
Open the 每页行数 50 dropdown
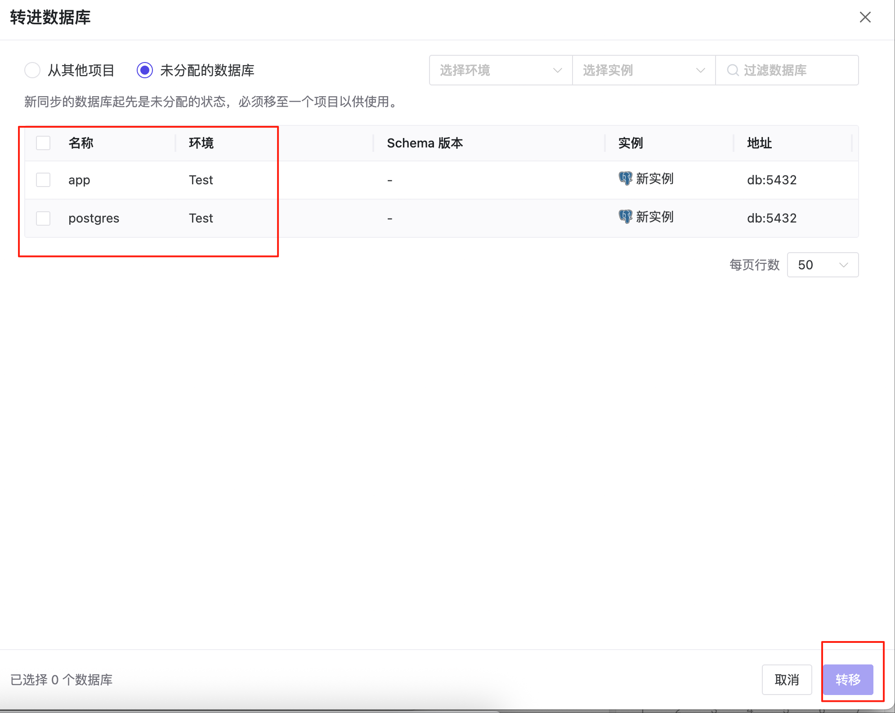(x=823, y=265)
